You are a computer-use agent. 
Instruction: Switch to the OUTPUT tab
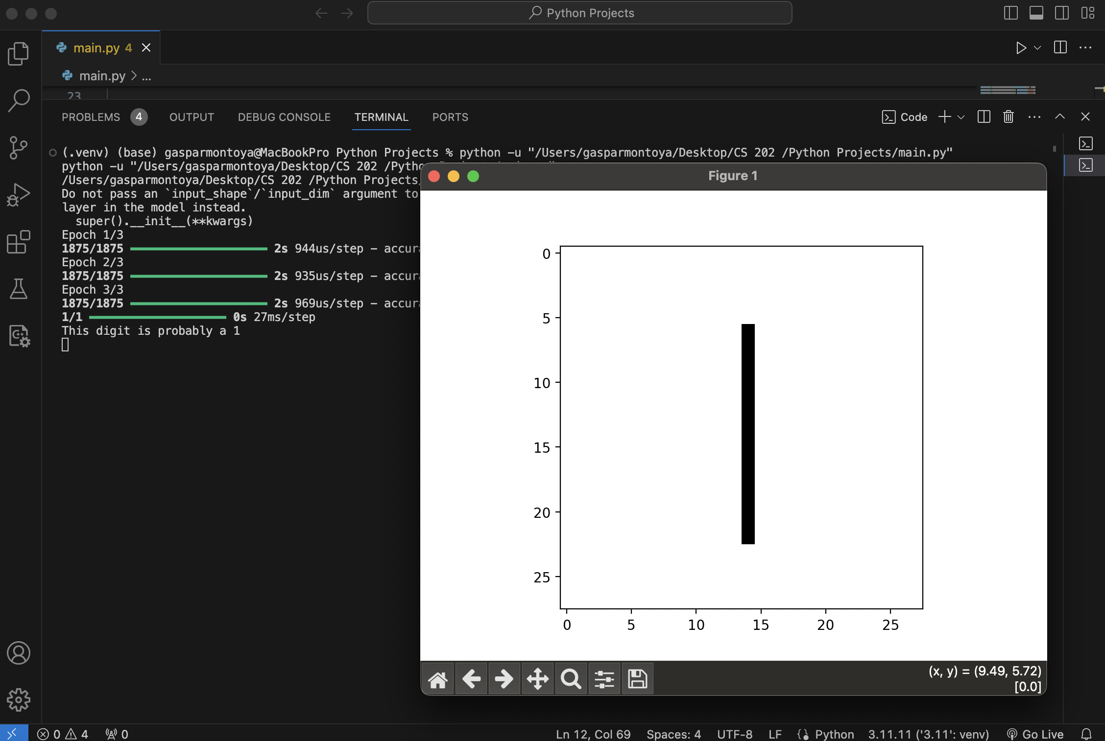point(192,117)
